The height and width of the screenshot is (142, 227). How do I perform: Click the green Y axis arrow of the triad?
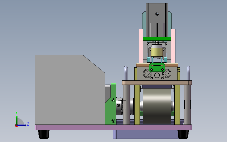coord(17,120)
